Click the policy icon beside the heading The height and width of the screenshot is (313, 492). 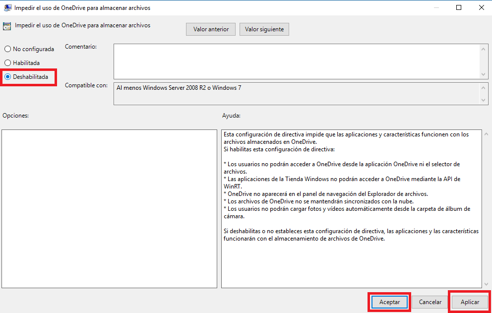pyautogui.click(x=7, y=26)
